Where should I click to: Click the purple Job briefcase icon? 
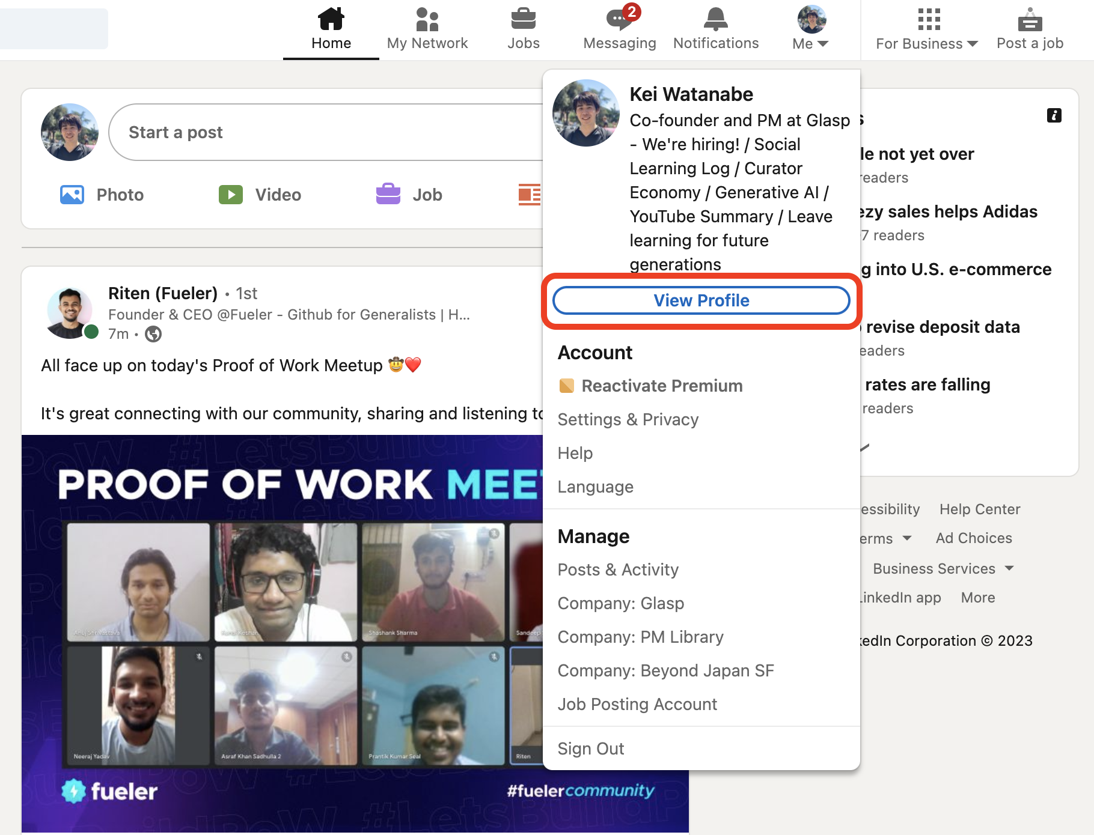(x=388, y=193)
